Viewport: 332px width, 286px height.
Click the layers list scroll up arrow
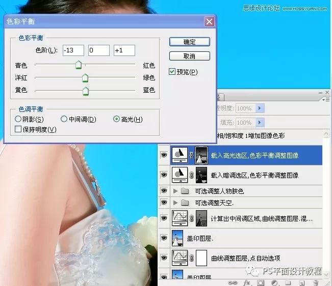(x=326, y=134)
